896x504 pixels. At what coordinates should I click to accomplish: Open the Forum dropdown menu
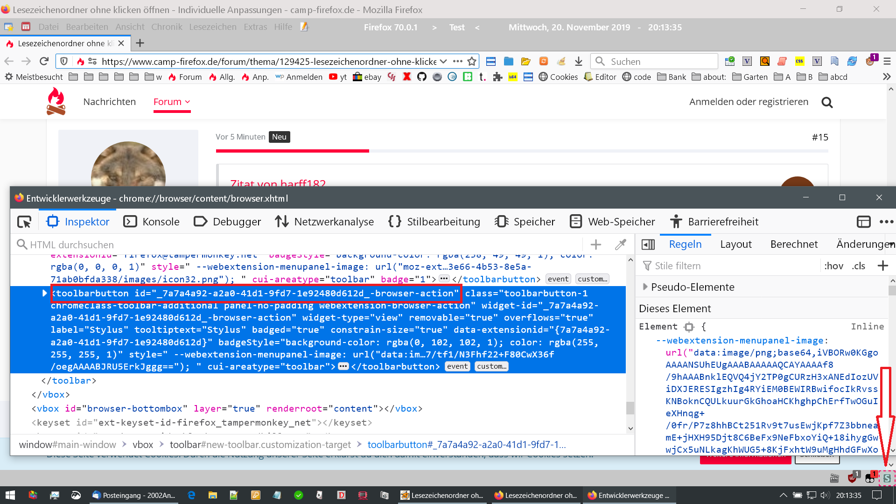[172, 102]
